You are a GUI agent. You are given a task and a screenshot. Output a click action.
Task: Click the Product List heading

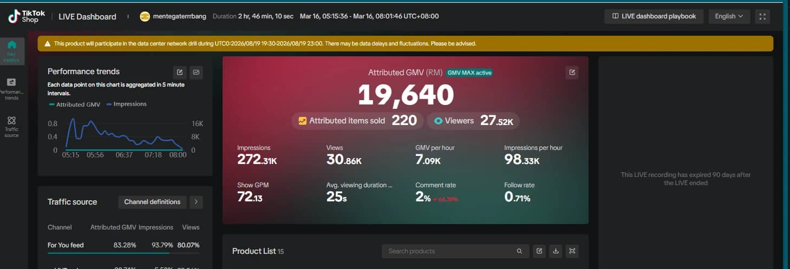click(254, 251)
